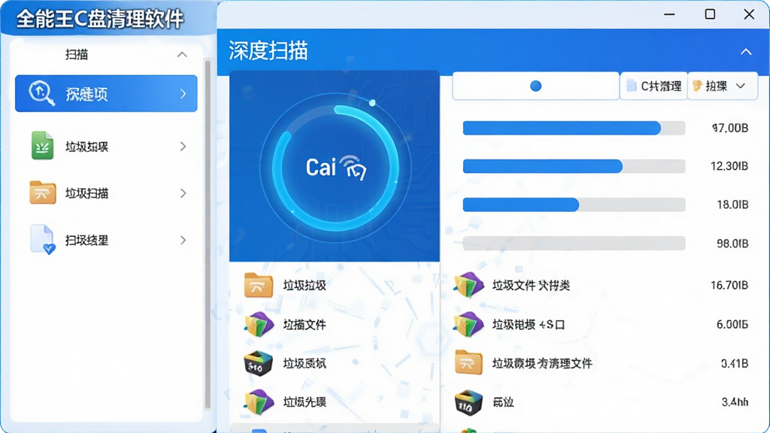Select the blue dot radio indicator
The width and height of the screenshot is (770, 433).
[x=535, y=86]
